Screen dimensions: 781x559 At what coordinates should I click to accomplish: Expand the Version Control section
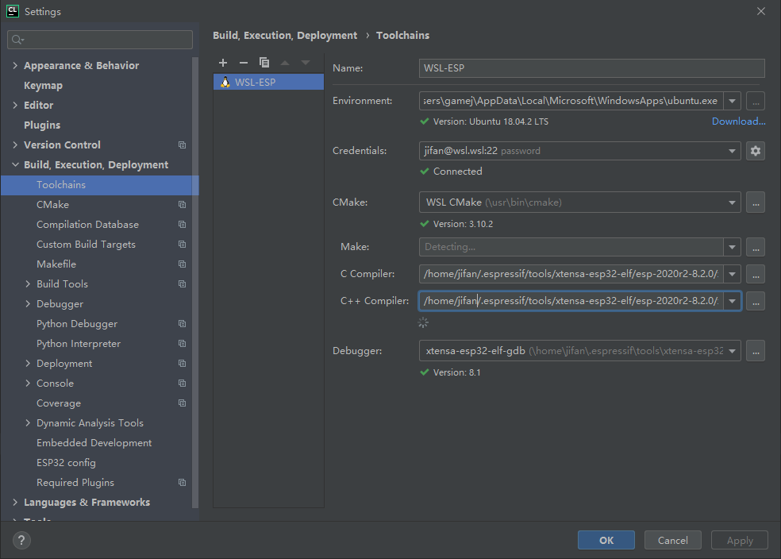pyautogui.click(x=14, y=145)
